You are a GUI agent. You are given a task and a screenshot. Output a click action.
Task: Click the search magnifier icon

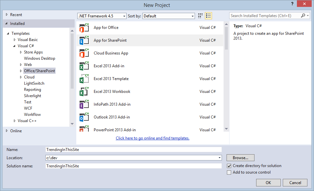point(303,15)
